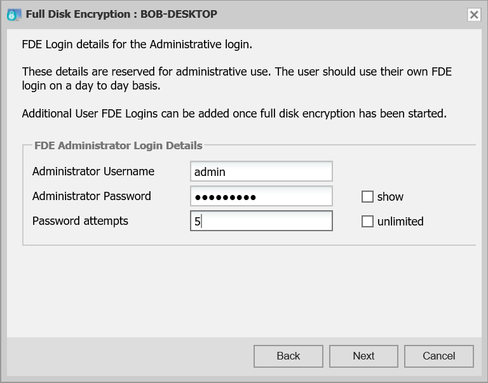Focus the Administrator Username field
Screen dimensions: 488x383
261,171
